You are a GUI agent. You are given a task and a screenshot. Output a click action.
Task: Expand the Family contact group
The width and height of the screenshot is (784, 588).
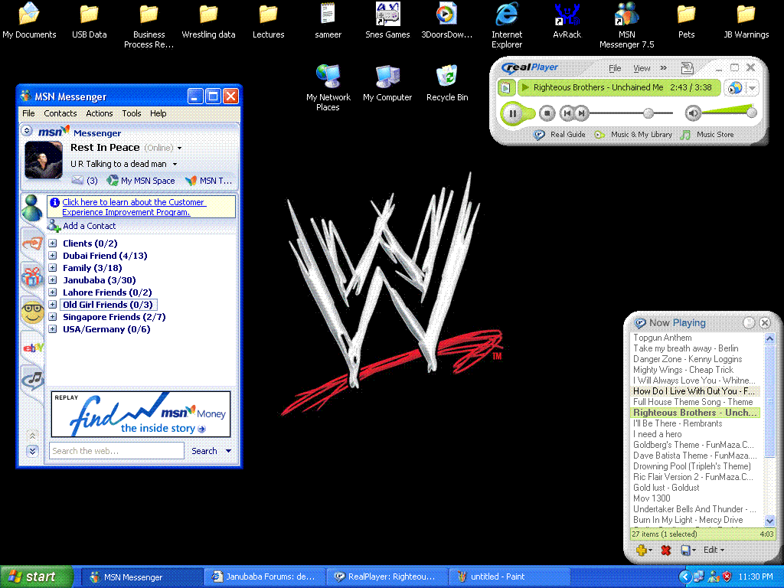53,268
